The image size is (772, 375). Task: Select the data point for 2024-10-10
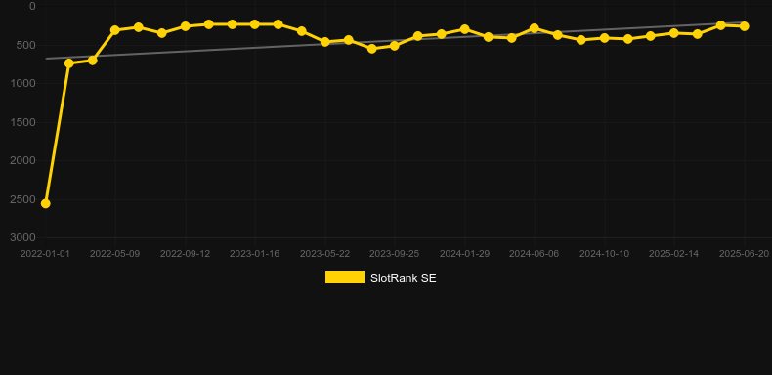pyautogui.click(x=605, y=37)
